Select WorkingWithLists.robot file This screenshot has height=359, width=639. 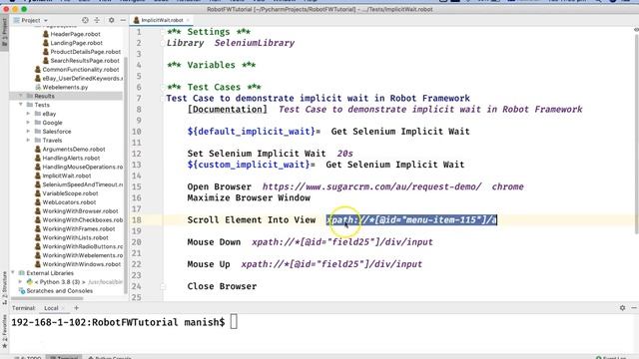pos(76,237)
